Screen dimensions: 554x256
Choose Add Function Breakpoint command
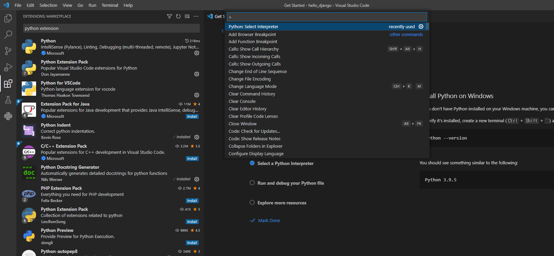coord(325,41)
